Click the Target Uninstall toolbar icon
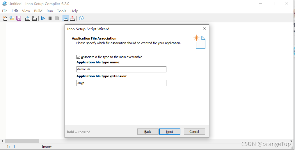This screenshot has height=150, width=295. tap(72, 18)
